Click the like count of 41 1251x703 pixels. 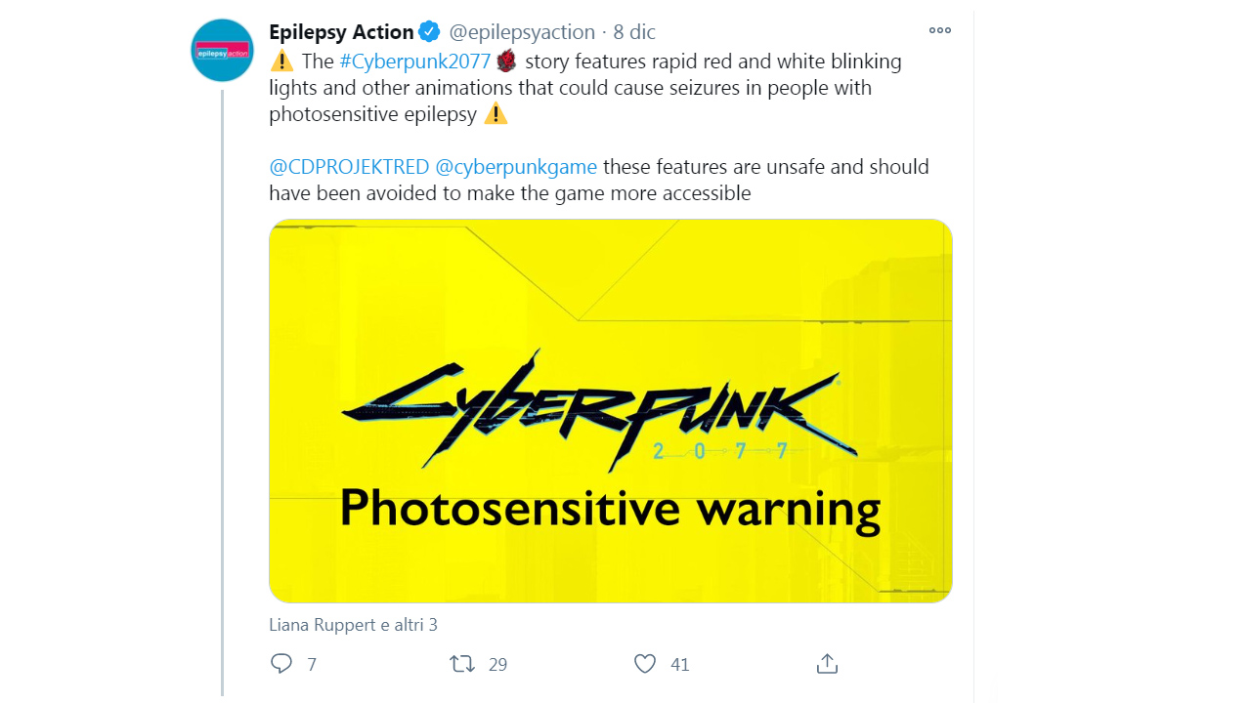tap(680, 665)
